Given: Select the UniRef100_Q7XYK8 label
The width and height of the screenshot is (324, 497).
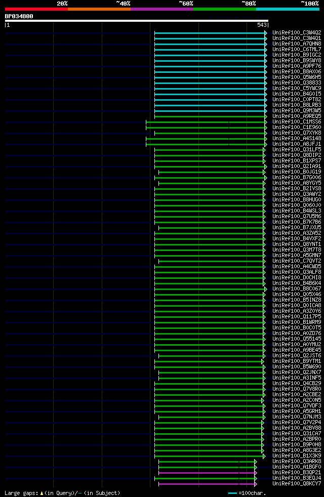Looking at the screenshot, I should coord(297,133).
